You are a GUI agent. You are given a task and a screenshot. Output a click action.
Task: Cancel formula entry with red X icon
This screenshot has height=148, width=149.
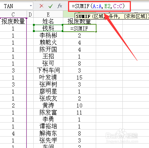pyautogui.click(x=41, y=6)
